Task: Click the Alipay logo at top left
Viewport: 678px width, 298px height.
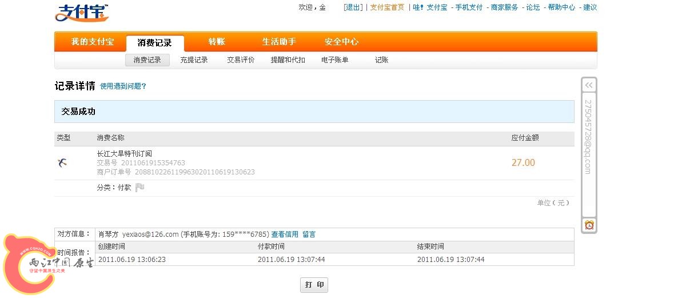Action: click(x=82, y=13)
